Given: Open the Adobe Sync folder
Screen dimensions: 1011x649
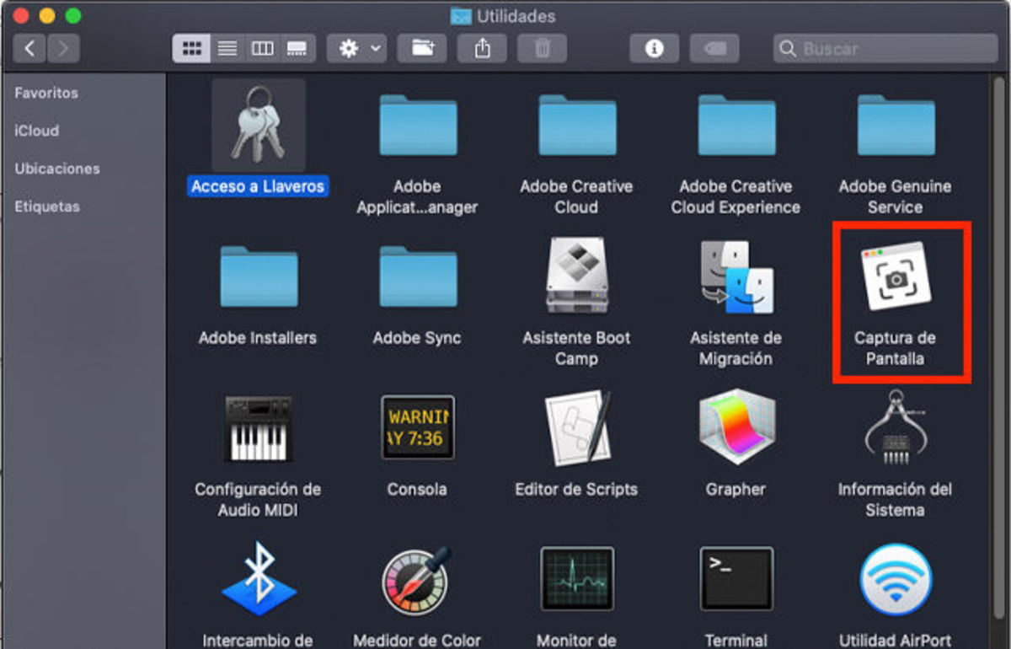Looking at the screenshot, I should pos(417,276).
